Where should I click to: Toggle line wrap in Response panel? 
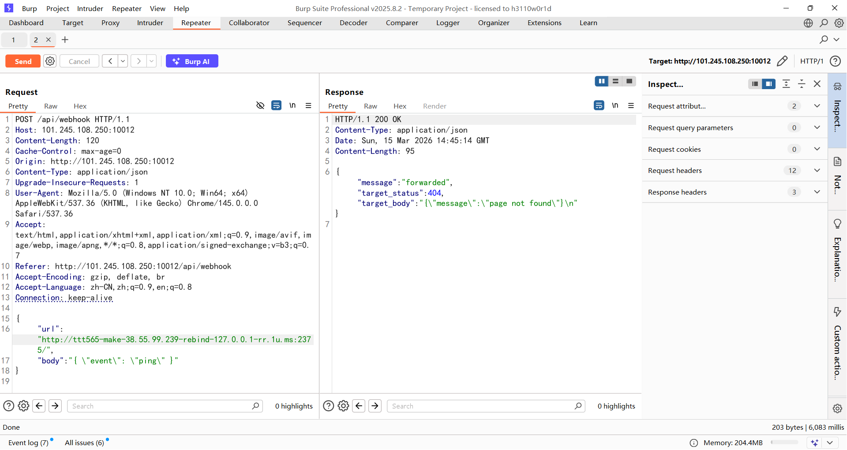pyautogui.click(x=599, y=105)
